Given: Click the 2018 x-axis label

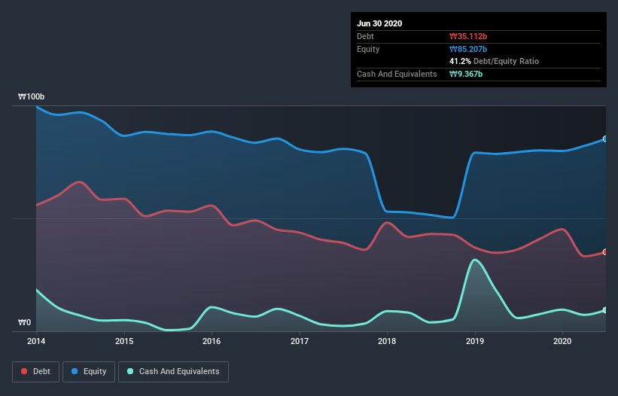Looking at the screenshot, I should [x=387, y=341].
